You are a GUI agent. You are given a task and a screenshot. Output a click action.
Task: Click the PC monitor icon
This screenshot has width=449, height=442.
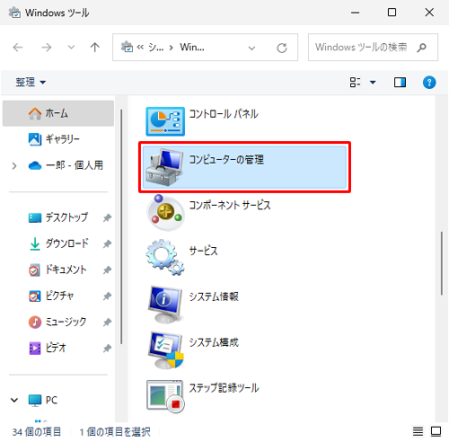click(35, 401)
